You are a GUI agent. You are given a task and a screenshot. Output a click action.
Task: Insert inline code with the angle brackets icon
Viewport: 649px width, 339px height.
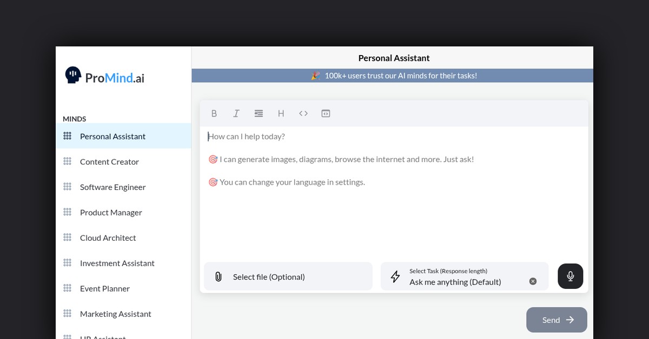pos(303,113)
